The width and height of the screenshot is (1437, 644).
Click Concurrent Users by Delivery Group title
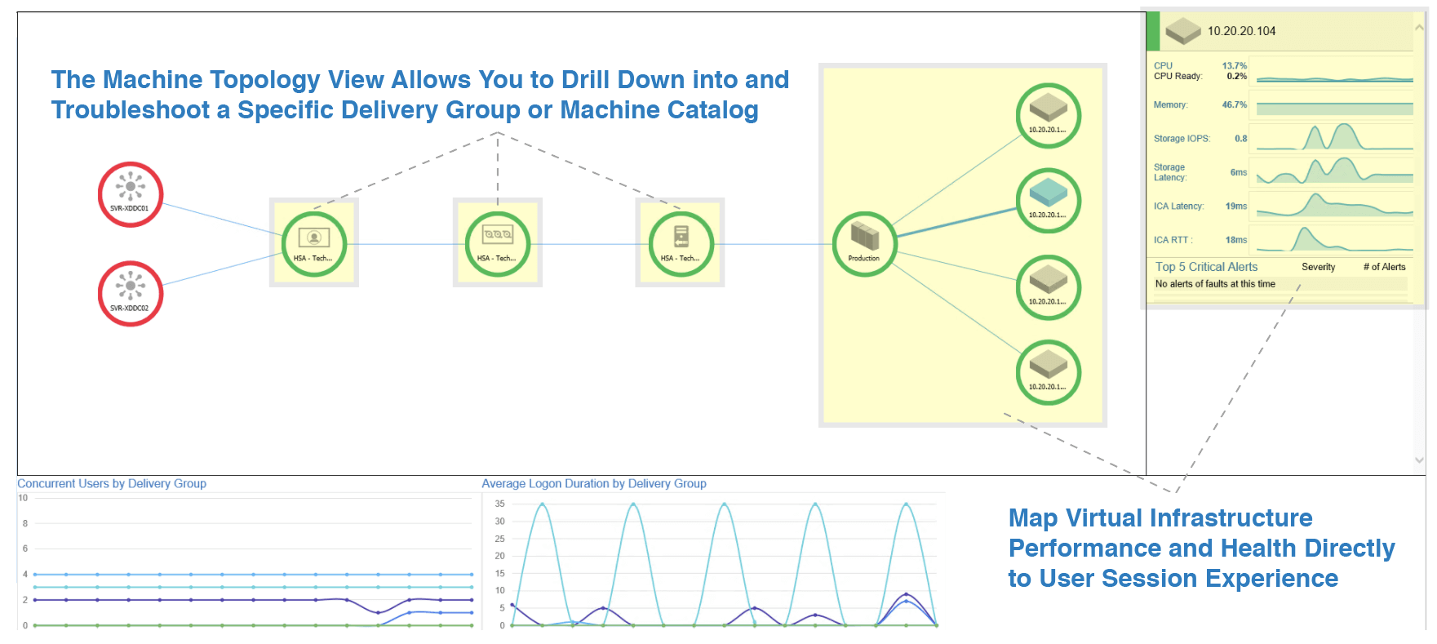coord(112,483)
